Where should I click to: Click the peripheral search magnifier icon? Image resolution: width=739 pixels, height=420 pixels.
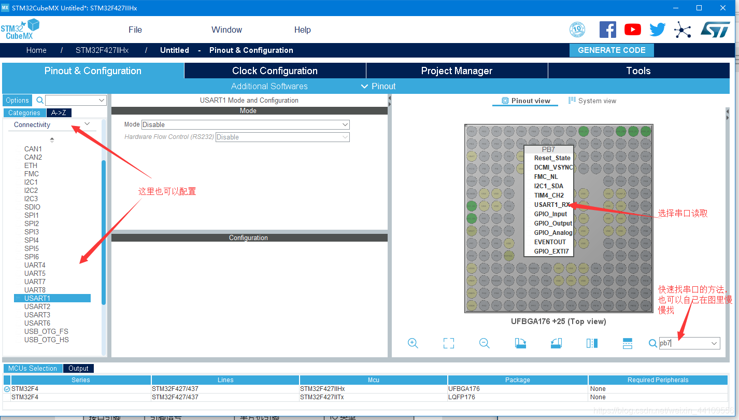tap(40, 100)
